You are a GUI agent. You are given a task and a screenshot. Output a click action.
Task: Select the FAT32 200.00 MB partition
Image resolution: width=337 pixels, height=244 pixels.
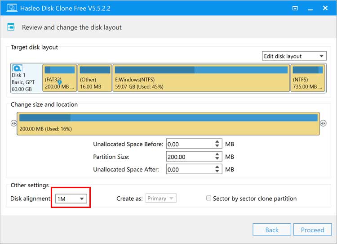point(60,78)
